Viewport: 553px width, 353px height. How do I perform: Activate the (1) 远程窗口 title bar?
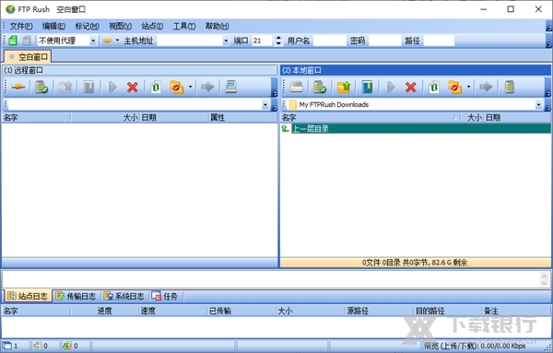[140, 70]
